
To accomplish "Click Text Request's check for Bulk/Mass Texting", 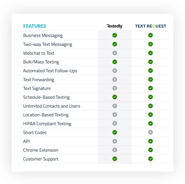I will click(150, 62).
